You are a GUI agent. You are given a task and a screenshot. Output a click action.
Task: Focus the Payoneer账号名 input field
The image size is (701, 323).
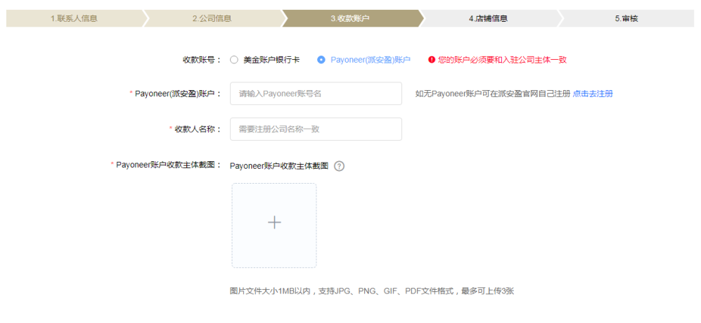[x=316, y=94]
